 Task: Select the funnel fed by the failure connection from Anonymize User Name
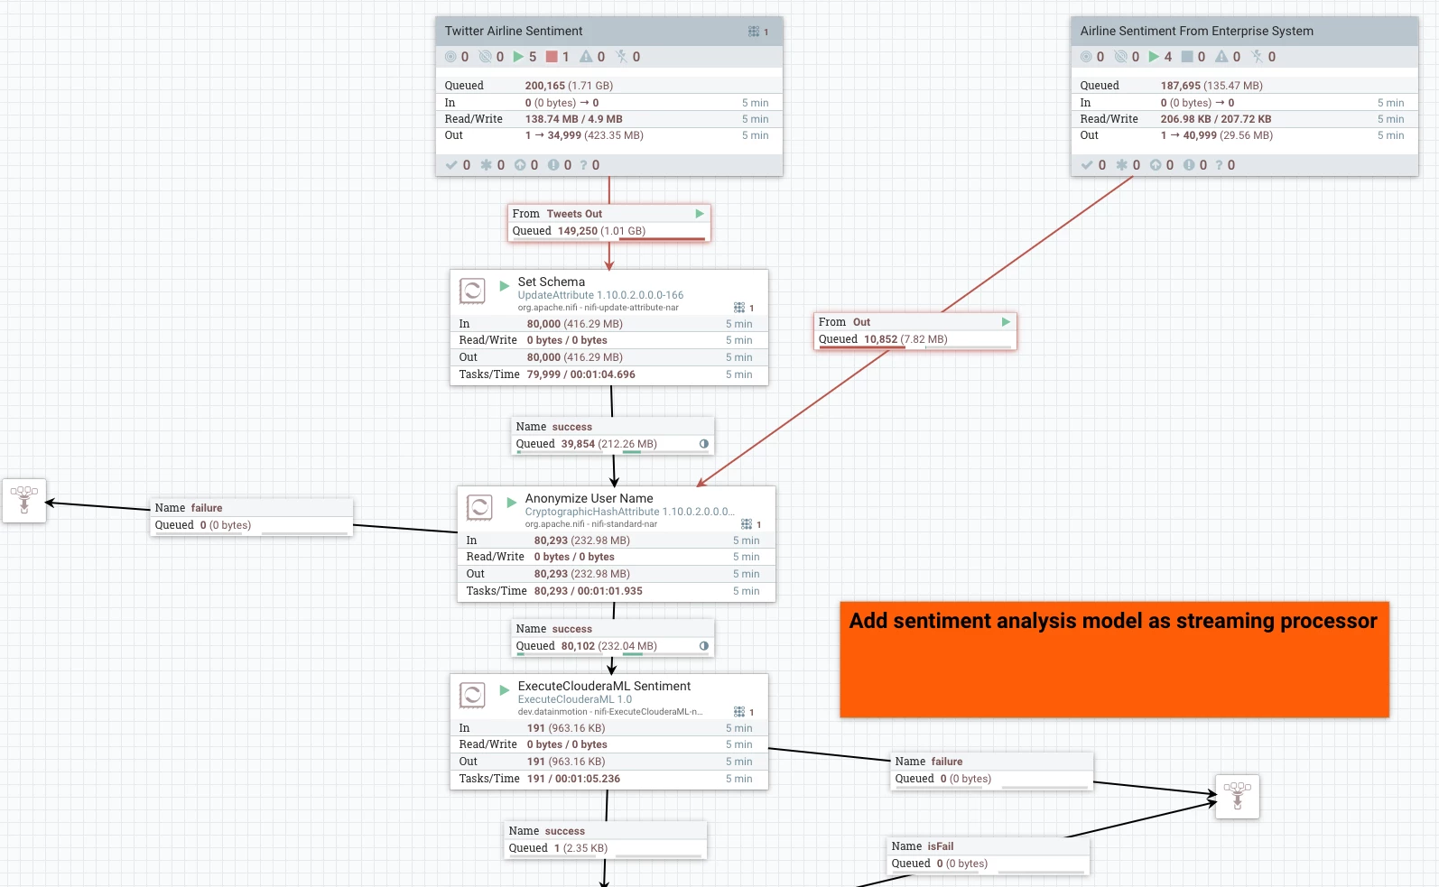point(24,501)
